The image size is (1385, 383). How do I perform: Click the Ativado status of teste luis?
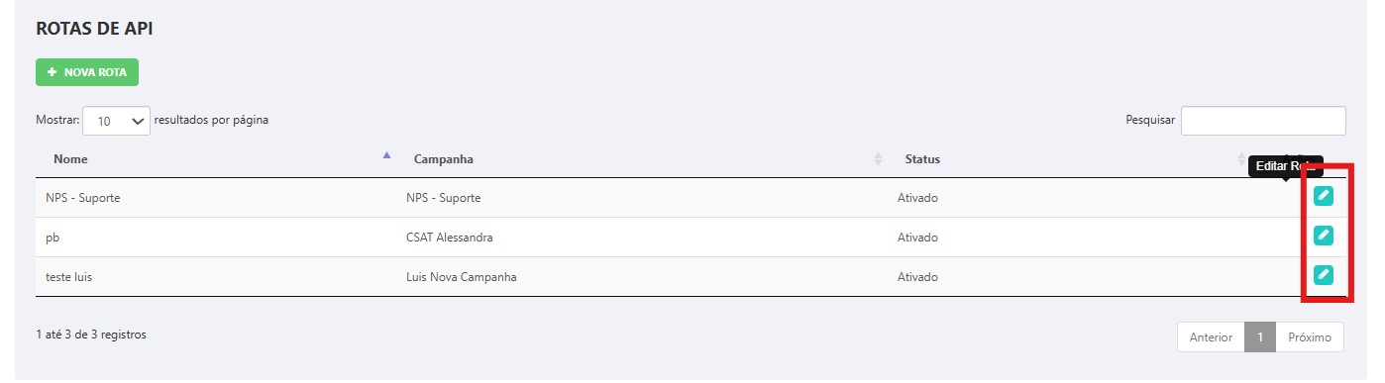tap(917, 277)
